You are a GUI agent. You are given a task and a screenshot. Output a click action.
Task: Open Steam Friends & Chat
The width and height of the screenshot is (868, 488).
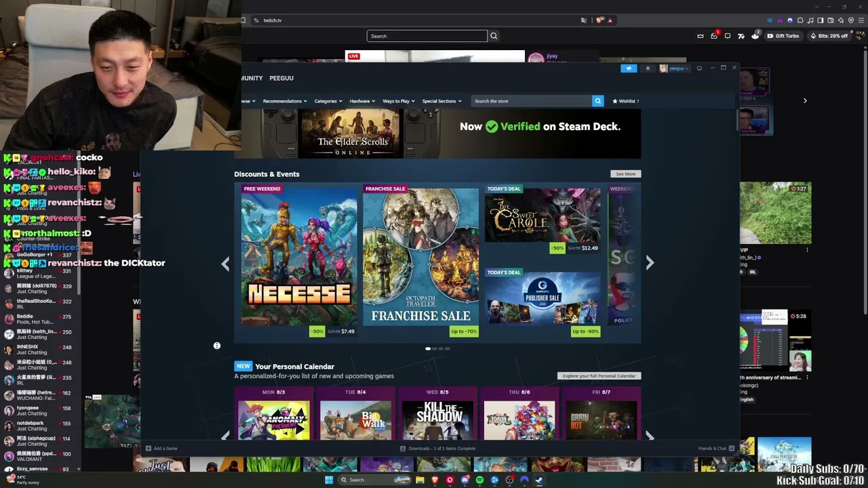pos(715,448)
